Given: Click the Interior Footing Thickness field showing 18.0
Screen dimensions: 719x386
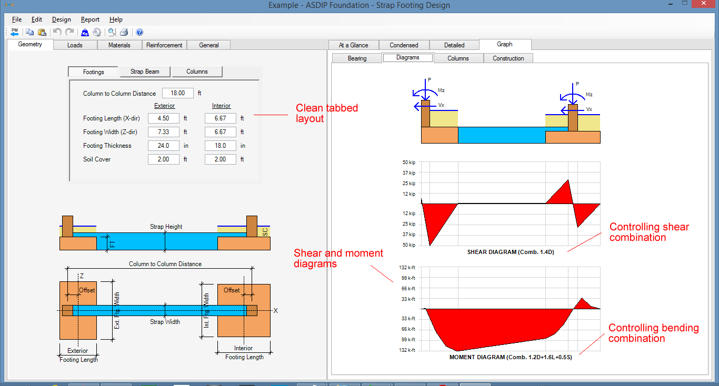Looking at the screenshot, I should pyautogui.click(x=221, y=146).
